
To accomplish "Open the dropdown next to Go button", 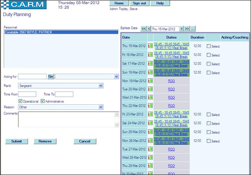I will [x=116, y=77].
